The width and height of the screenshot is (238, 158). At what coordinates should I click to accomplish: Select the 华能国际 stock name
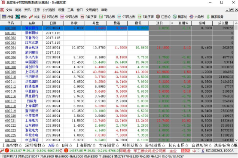[x=32, y=82]
